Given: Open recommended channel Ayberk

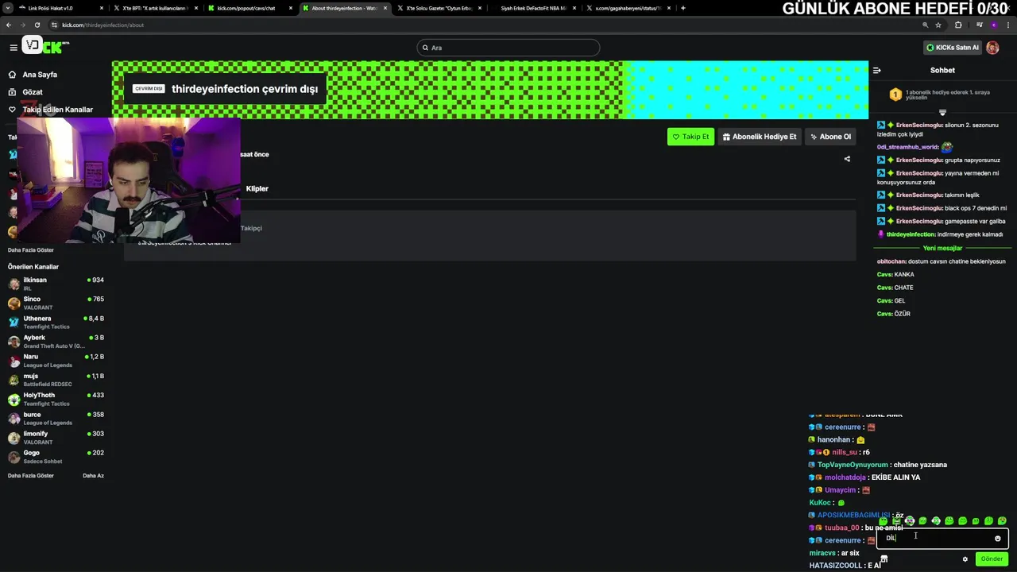Looking at the screenshot, I should [56, 342].
